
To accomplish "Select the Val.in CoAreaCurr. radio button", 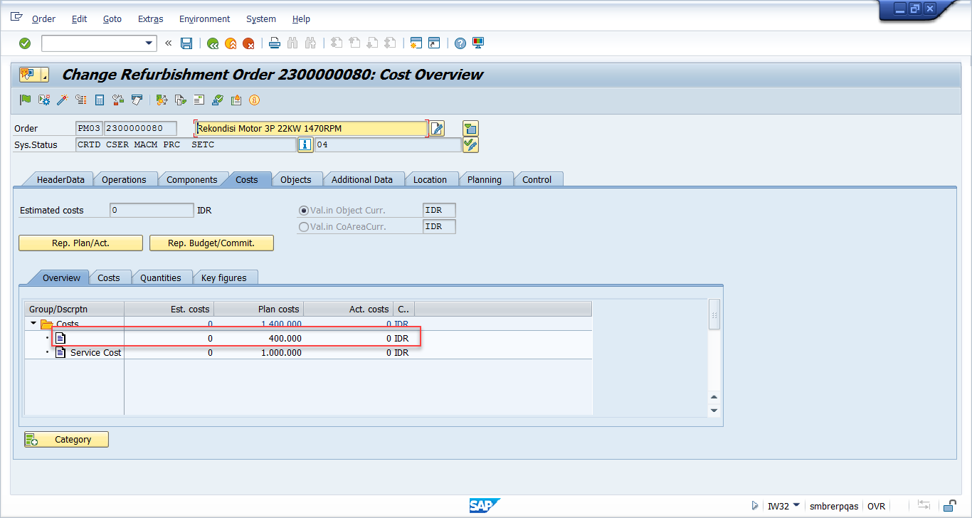I will pos(304,227).
